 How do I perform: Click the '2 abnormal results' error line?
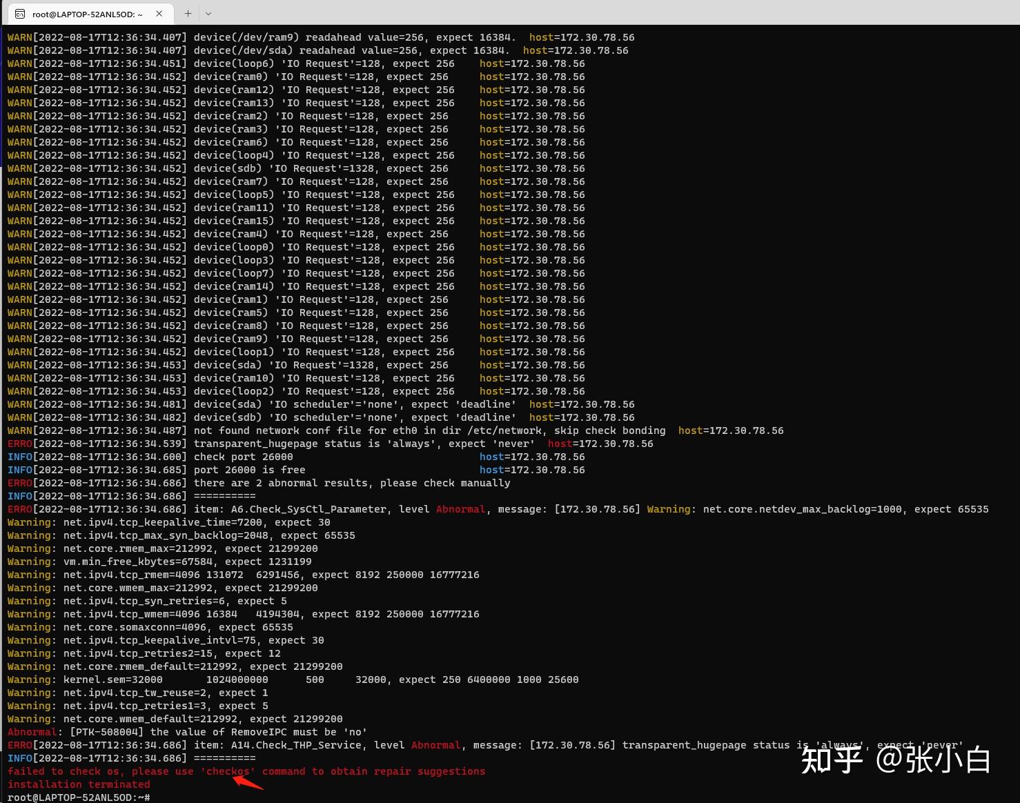259,483
